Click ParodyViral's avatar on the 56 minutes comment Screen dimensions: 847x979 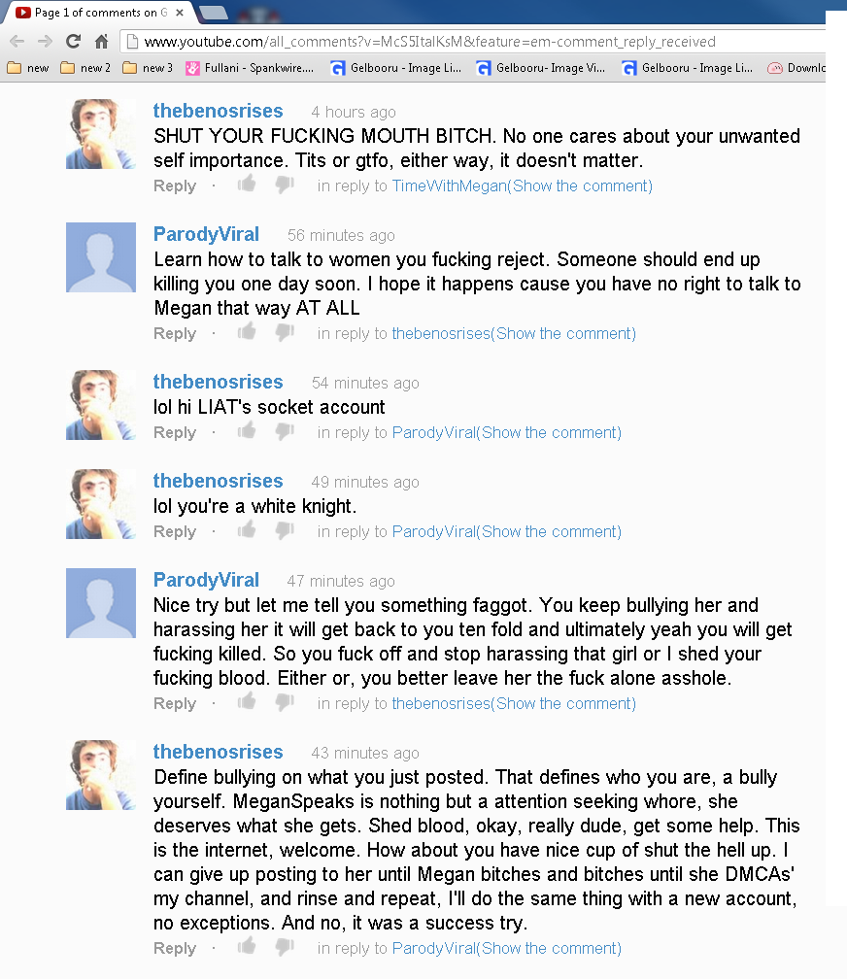click(x=101, y=257)
